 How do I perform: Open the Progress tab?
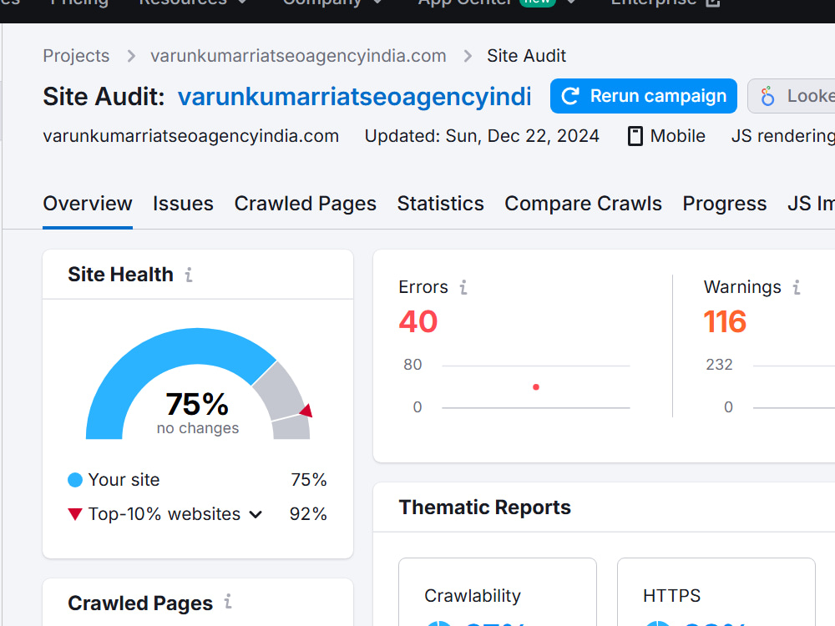(x=724, y=204)
